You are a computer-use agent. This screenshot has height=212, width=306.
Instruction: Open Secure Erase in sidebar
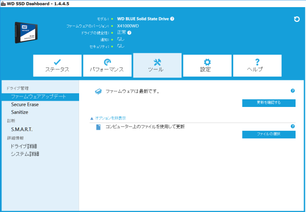click(25, 105)
